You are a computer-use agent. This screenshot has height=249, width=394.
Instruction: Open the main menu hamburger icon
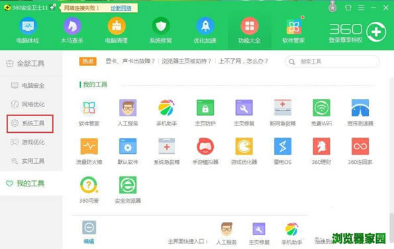tap(361, 7)
